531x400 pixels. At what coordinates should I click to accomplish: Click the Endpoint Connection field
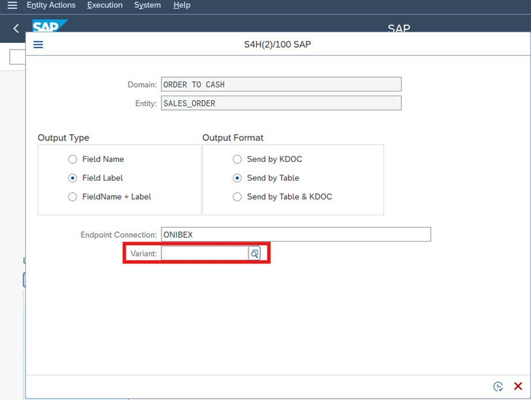(295, 234)
